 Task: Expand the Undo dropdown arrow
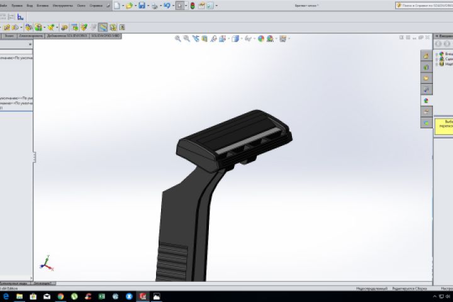[x=173, y=6]
